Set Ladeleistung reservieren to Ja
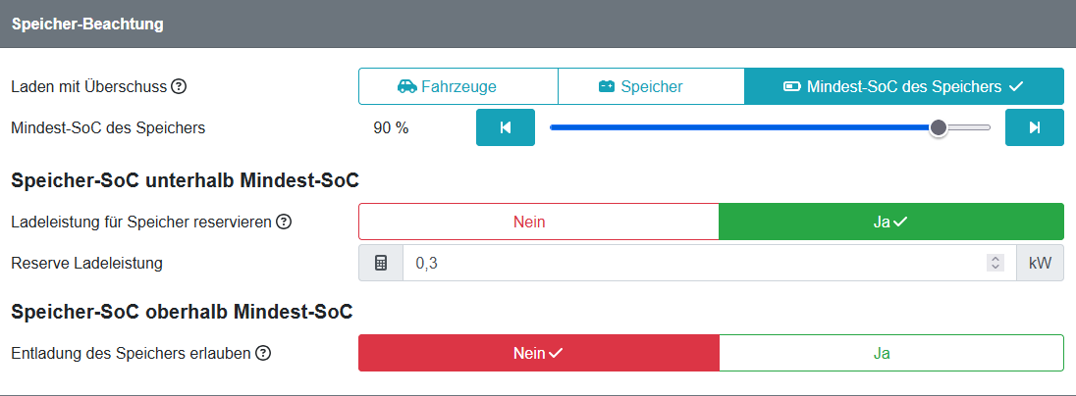1076x396 pixels. [891, 222]
